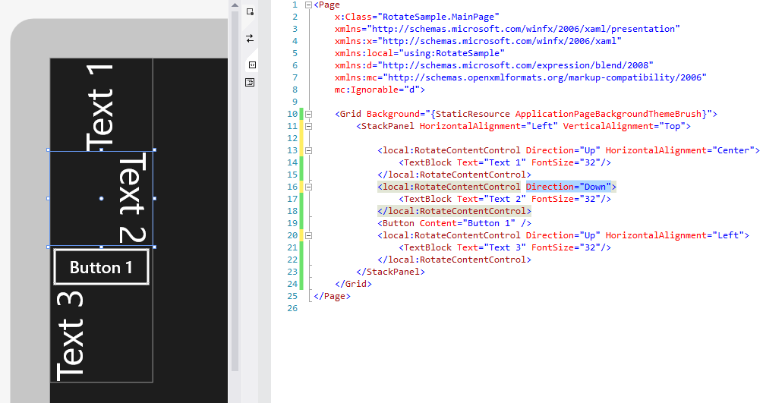This screenshot has height=403, width=763.
Task: Collapse the StackPanel element fold
Action: (x=308, y=126)
